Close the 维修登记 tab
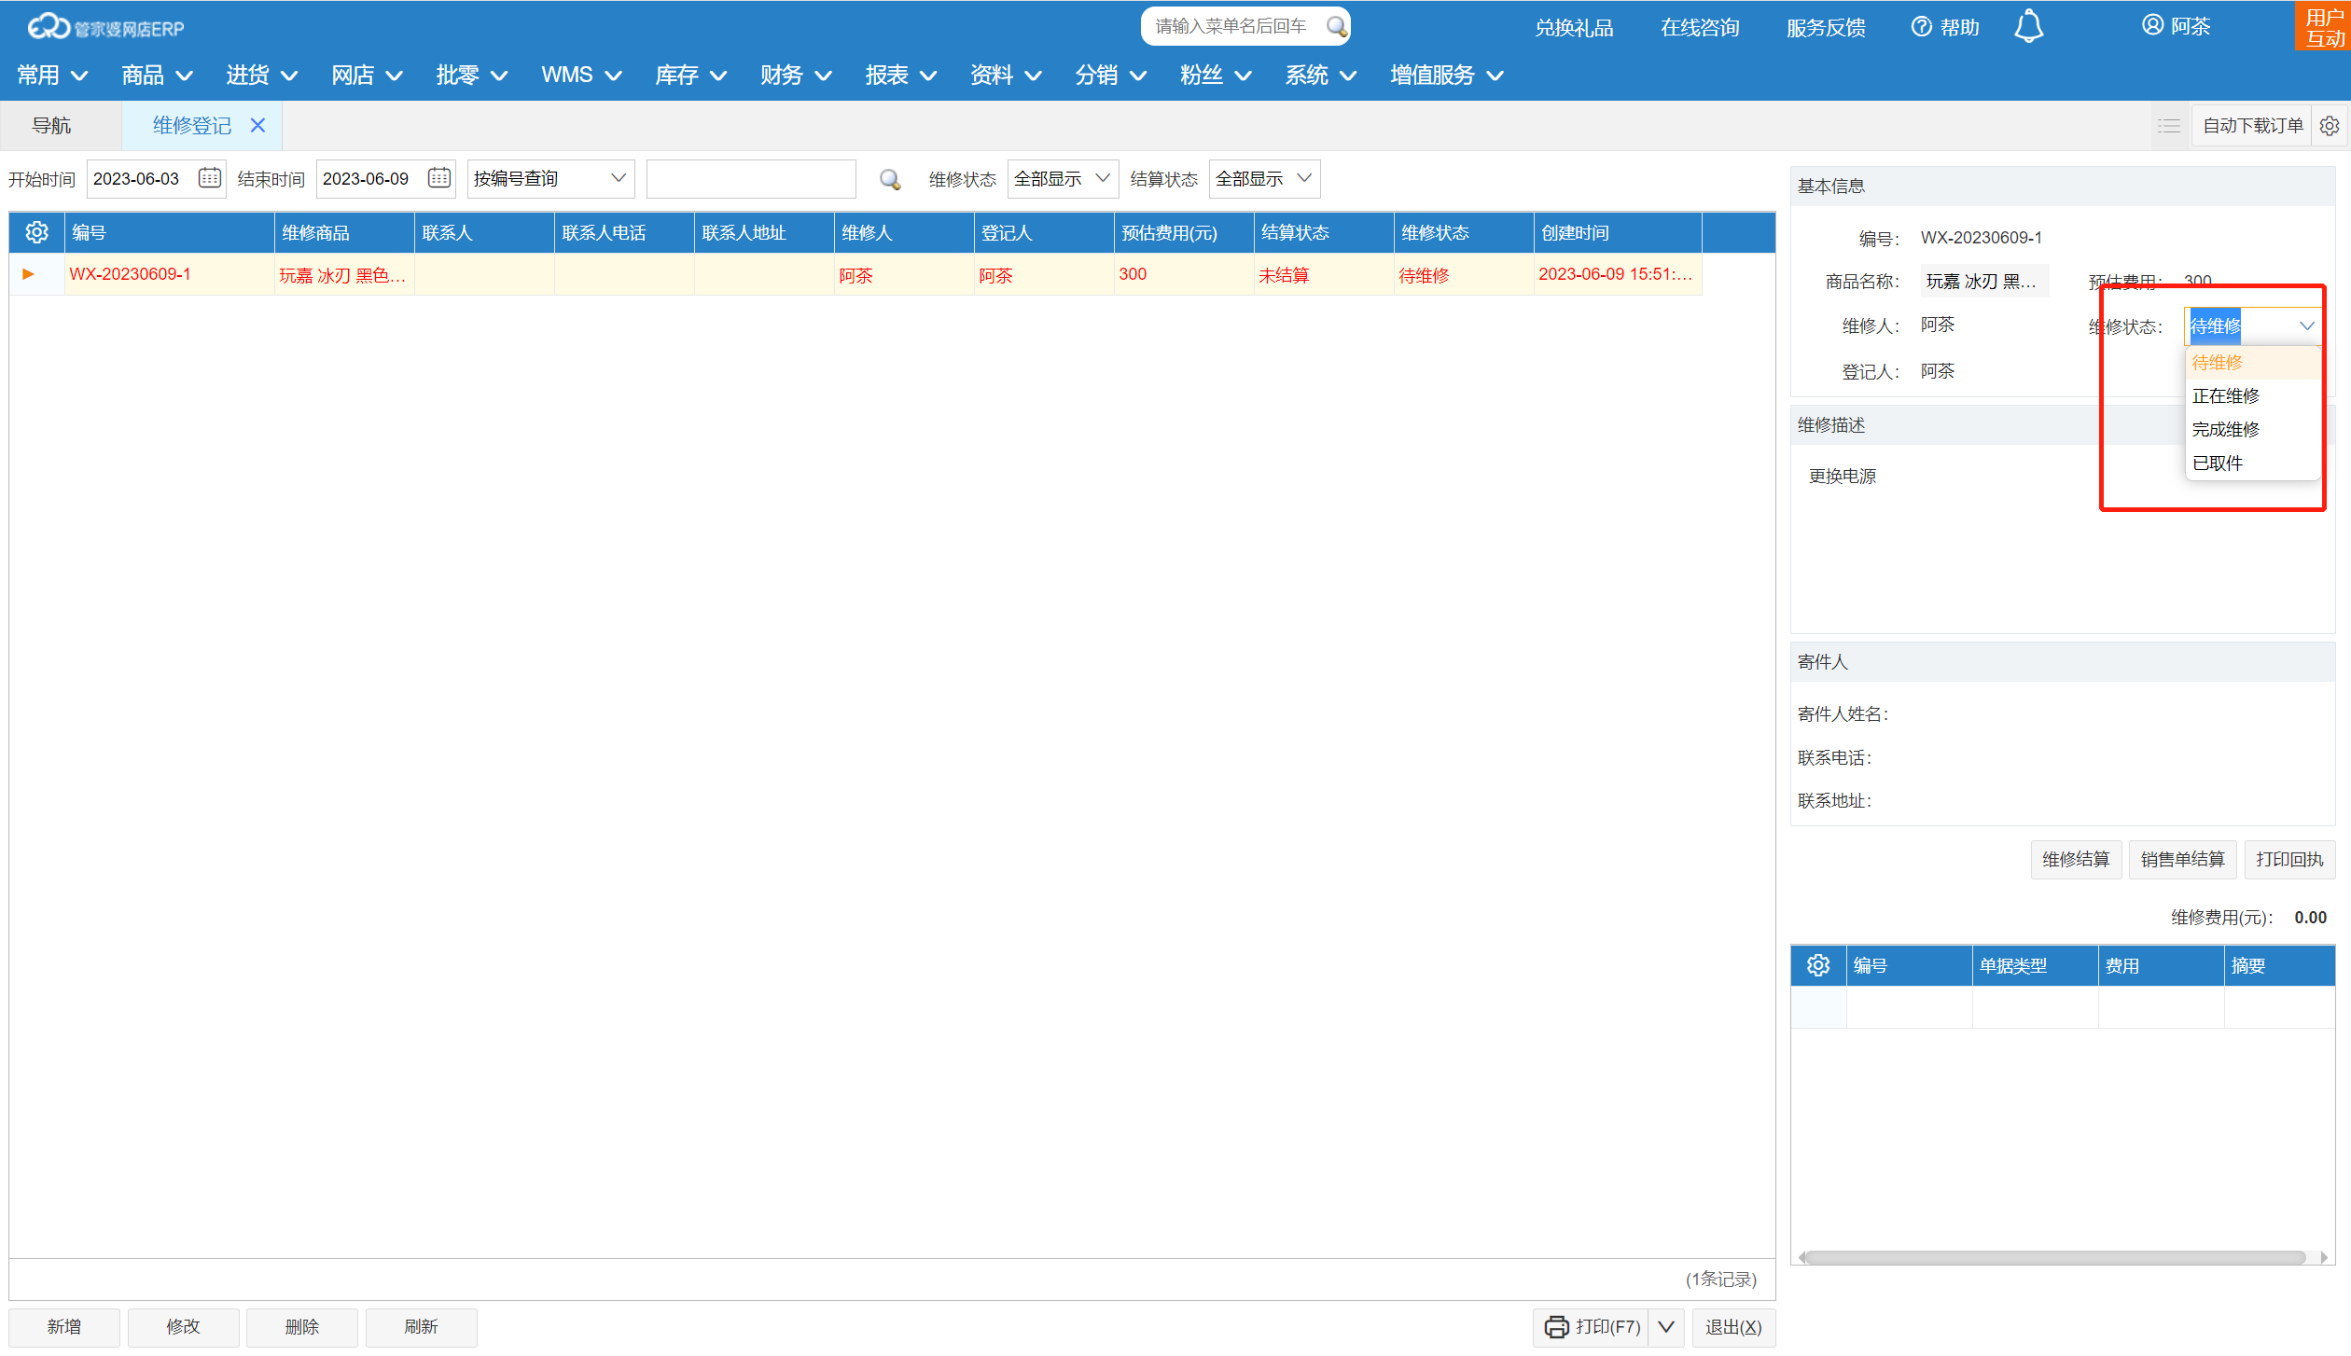 tap(257, 125)
